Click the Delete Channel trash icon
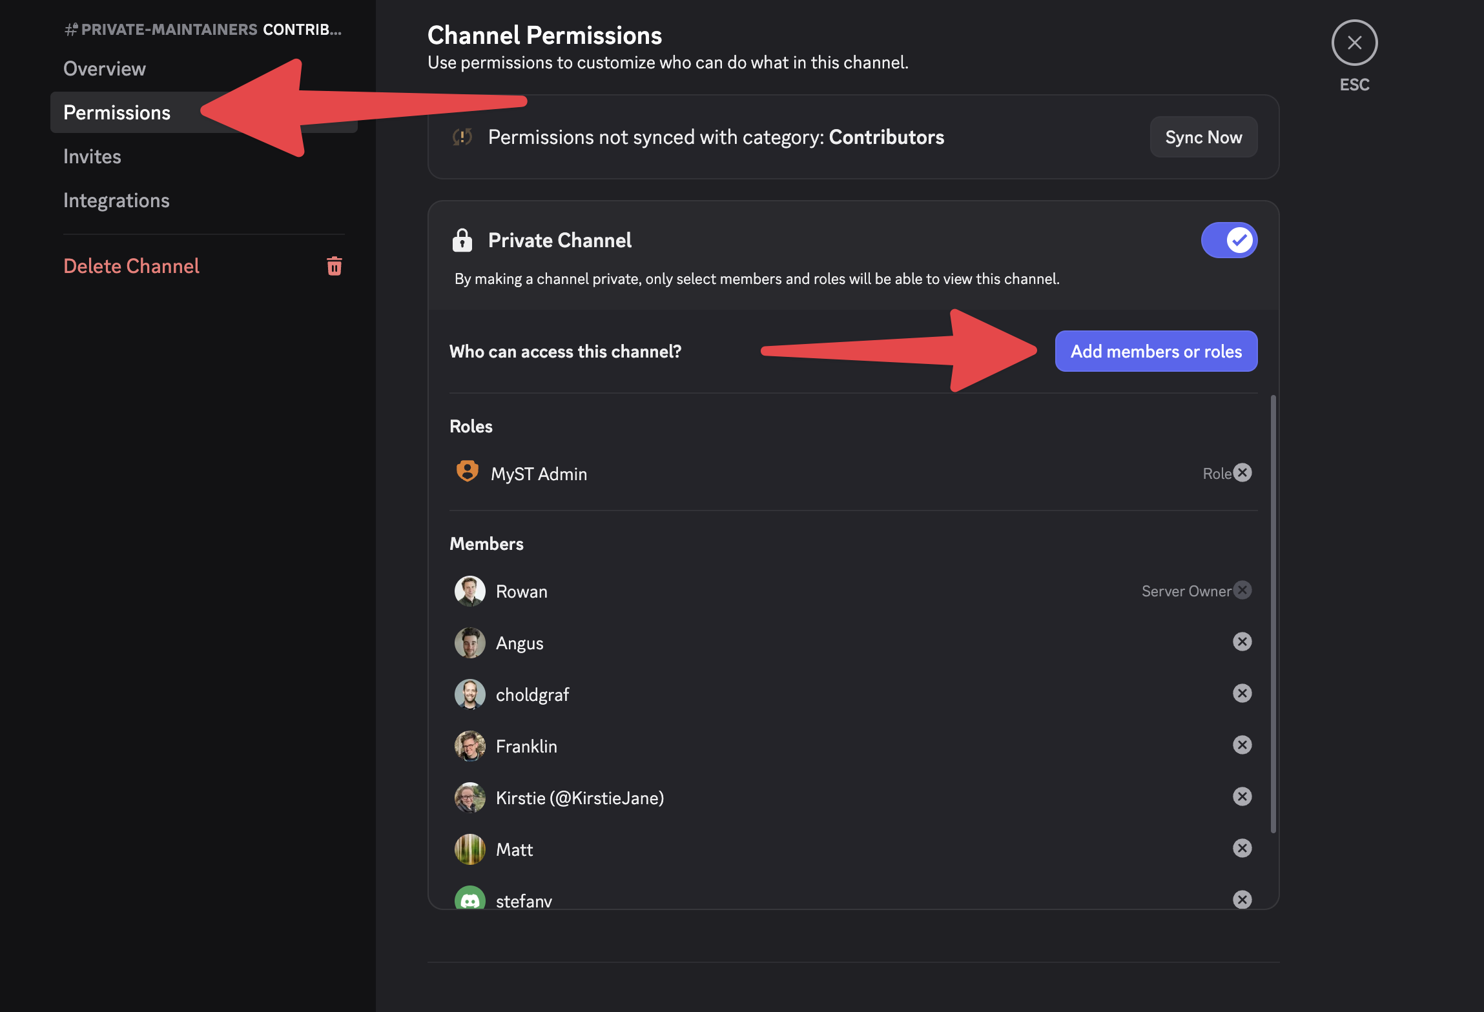This screenshot has height=1012, width=1484. [334, 266]
